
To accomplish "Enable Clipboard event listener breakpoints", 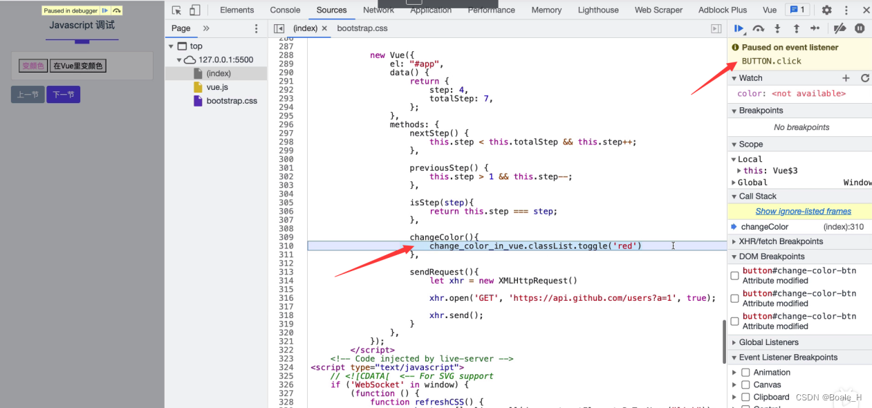I will (x=745, y=397).
